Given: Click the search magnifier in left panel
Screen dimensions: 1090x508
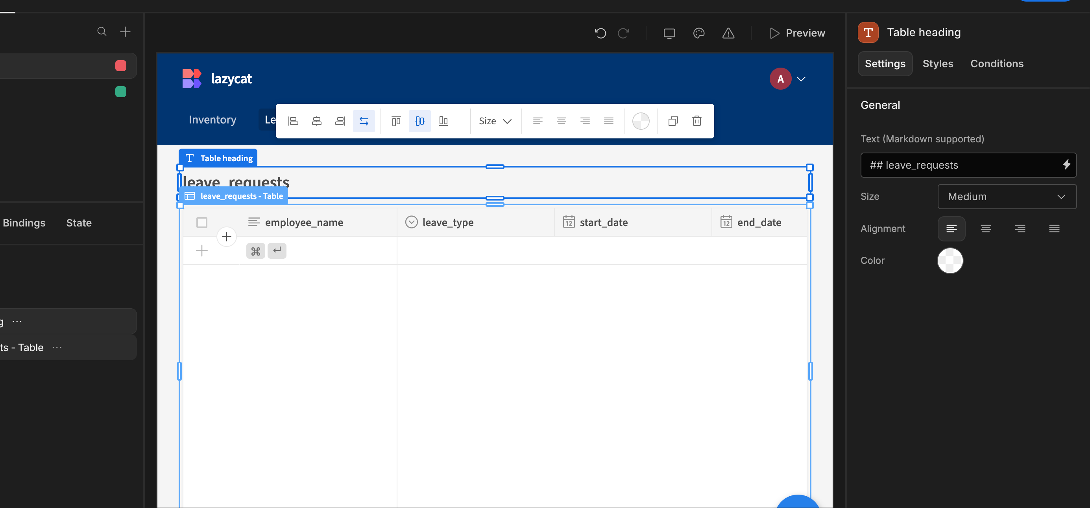Looking at the screenshot, I should (102, 31).
